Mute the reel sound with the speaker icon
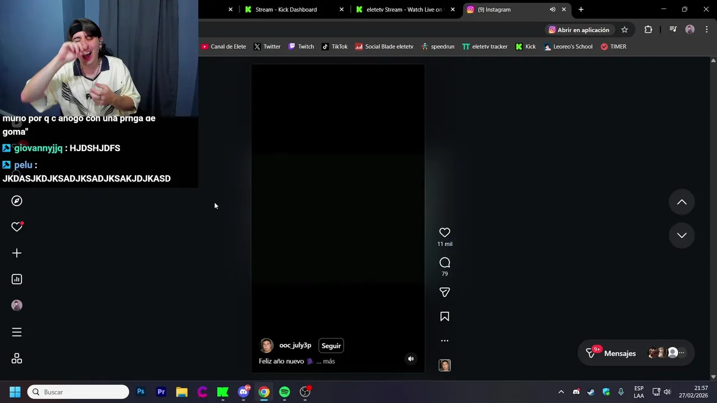Image resolution: width=717 pixels, height=403 pixels. (411, 359)
